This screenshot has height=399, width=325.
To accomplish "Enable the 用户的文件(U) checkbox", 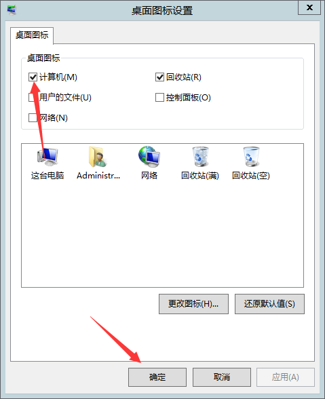I will tap(33, 97).
